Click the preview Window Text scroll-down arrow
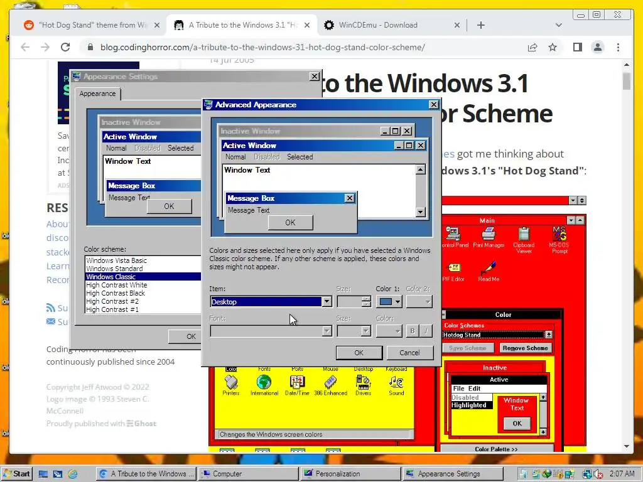Viewport: 643px width, 482px height. 420,212
